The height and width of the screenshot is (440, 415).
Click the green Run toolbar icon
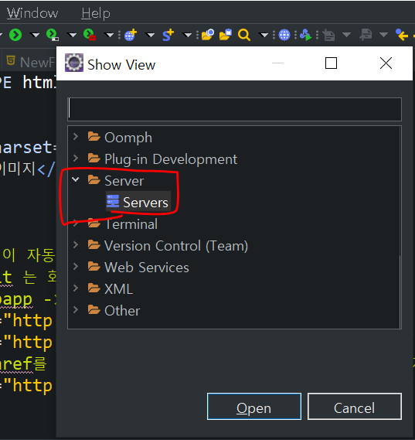pyautogui.click(x=15, y=35)
